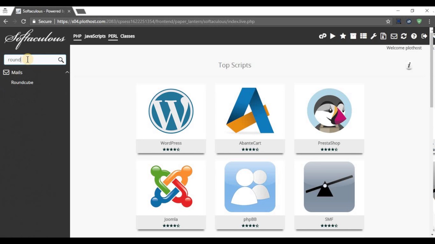
Task: Close the Softaculous browser tab
Action: coord(69,11)
